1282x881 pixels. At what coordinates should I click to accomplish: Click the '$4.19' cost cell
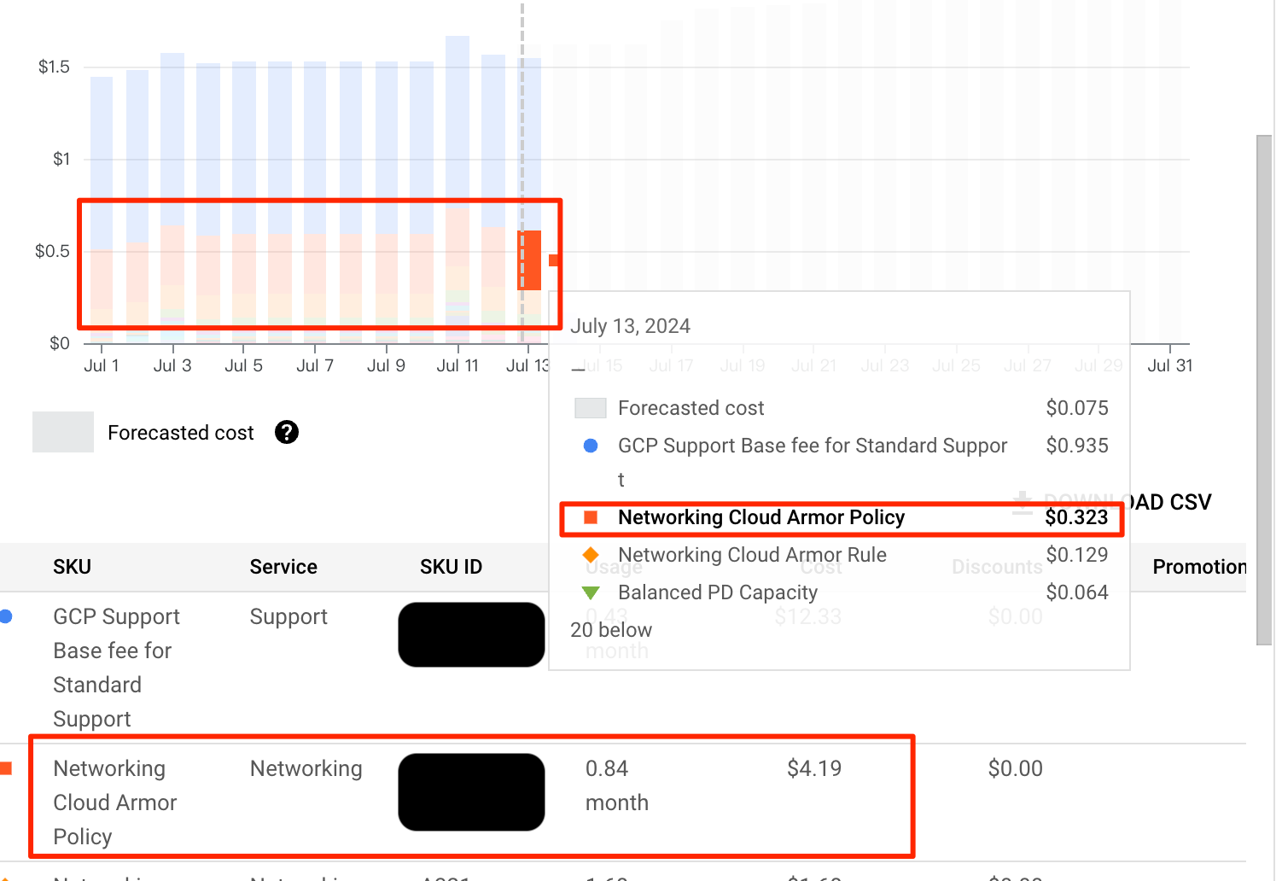[x=814, y=768]
